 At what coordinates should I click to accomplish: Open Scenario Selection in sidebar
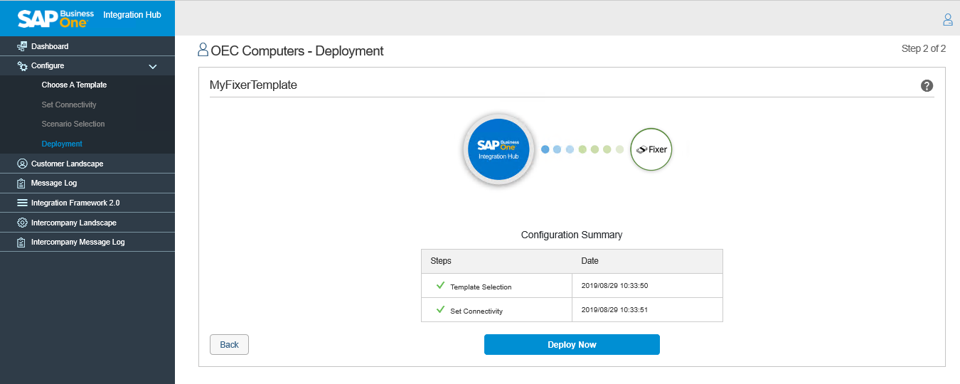pos(73,124)
